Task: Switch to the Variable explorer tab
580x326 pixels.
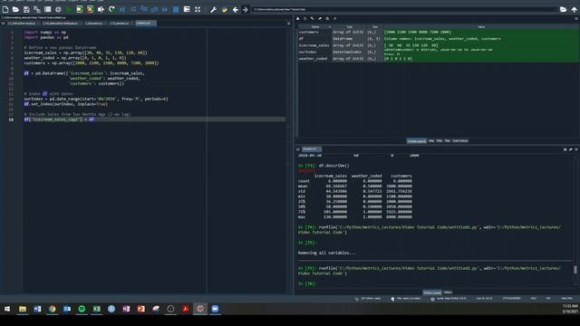Action: [417, 141]
